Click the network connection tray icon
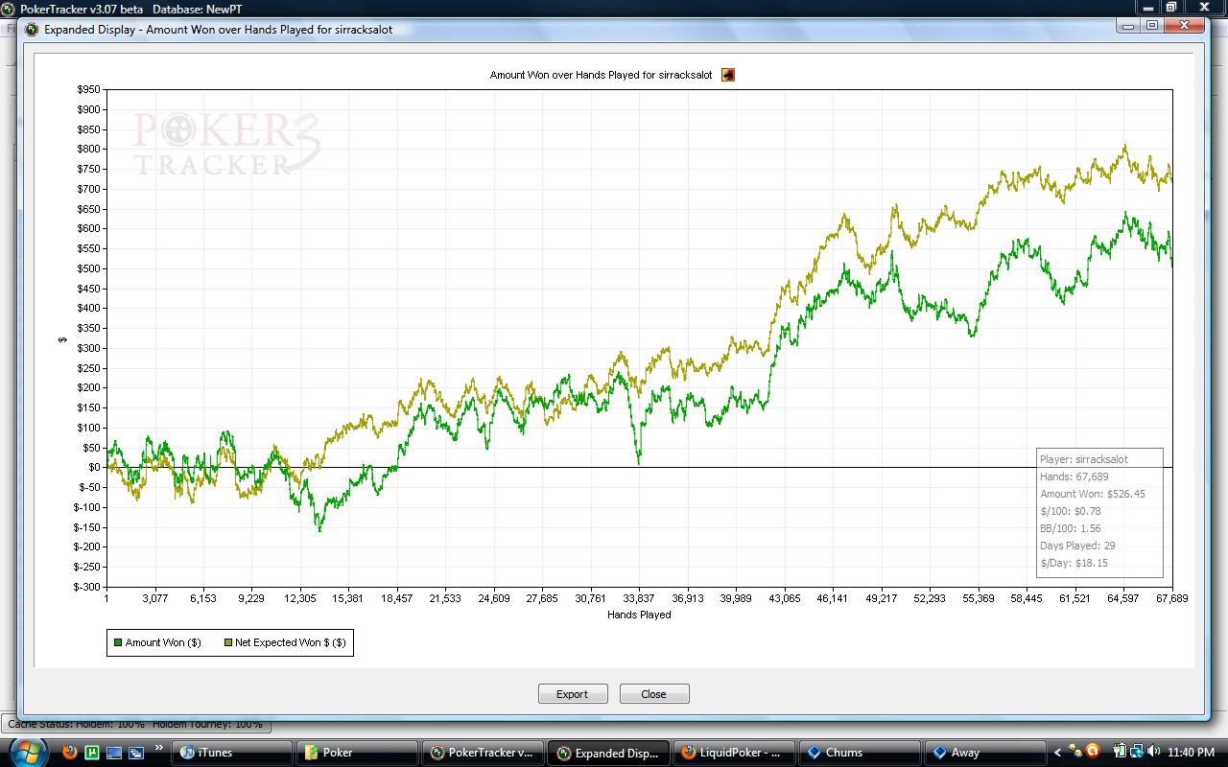 pos(1137,752)
